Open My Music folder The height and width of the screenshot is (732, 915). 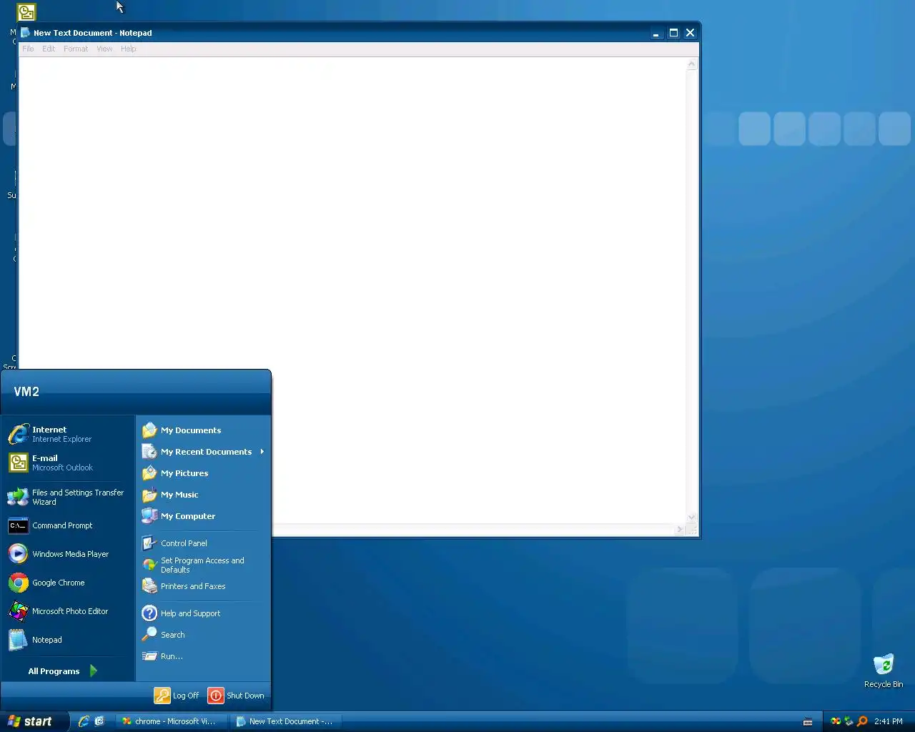(x=204, y=495)
